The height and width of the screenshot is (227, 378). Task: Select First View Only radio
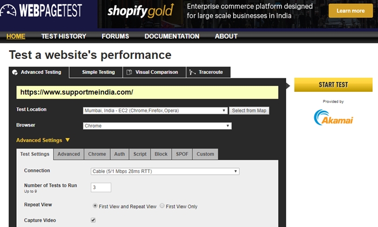[162, 206]
